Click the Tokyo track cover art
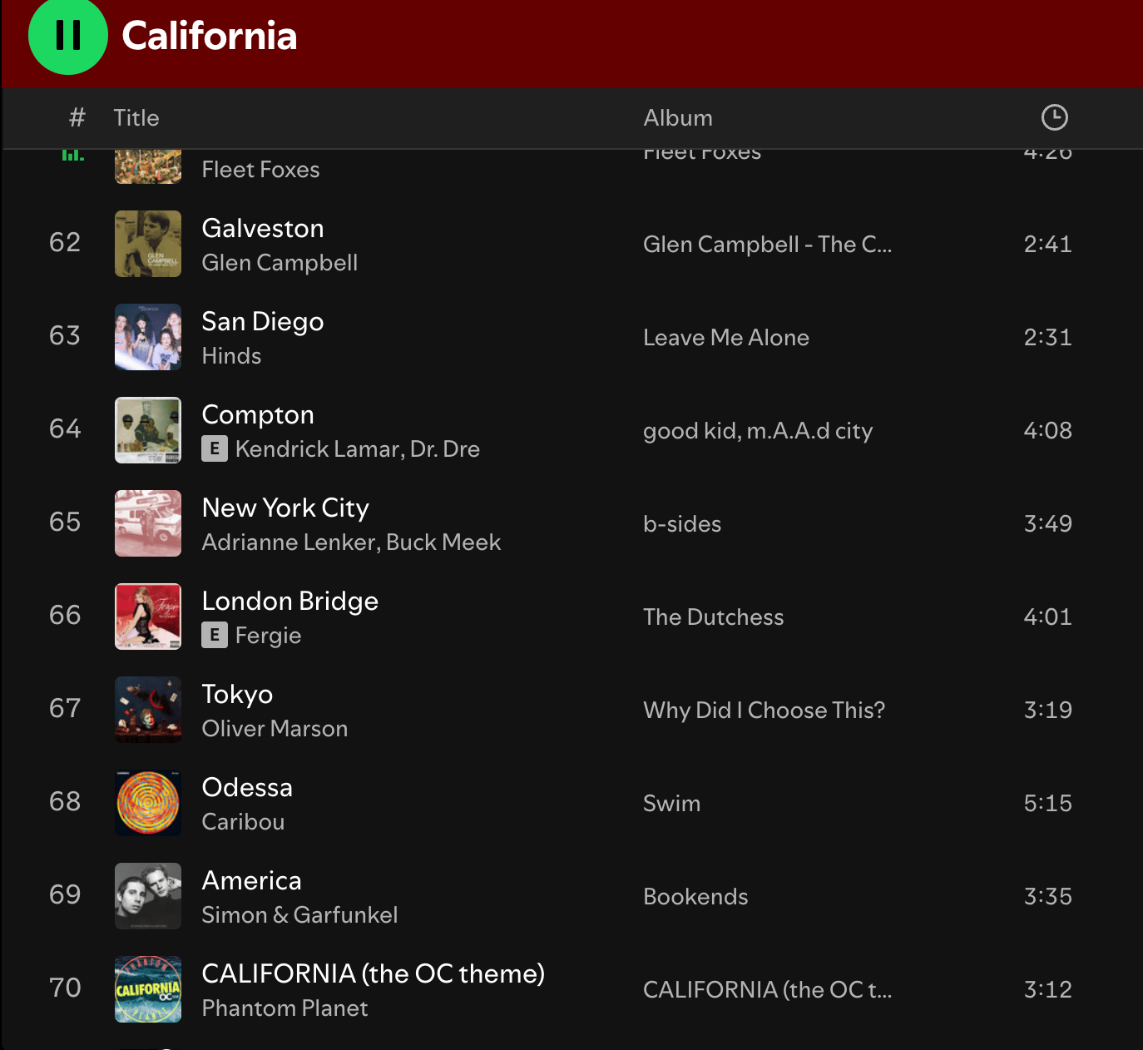This screenshot has height=1050, width=1143. pyautogui.click(x=148, y=710)
